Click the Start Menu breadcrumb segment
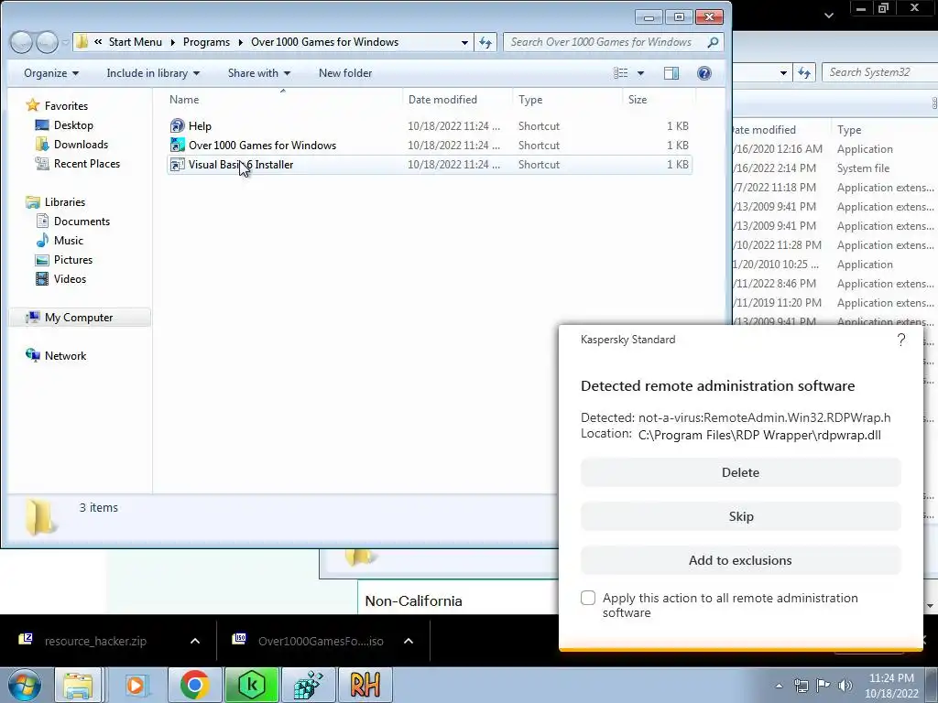This screenshot has height=703, width=938. pos(136,42)
